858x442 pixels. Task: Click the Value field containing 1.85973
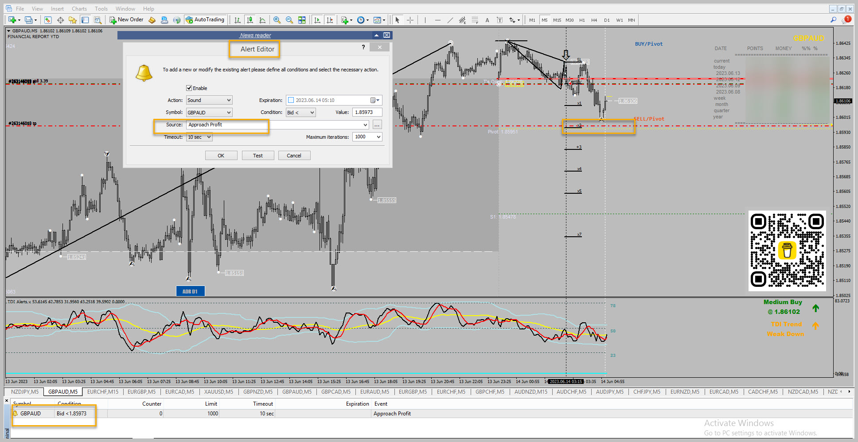point(367,113)
